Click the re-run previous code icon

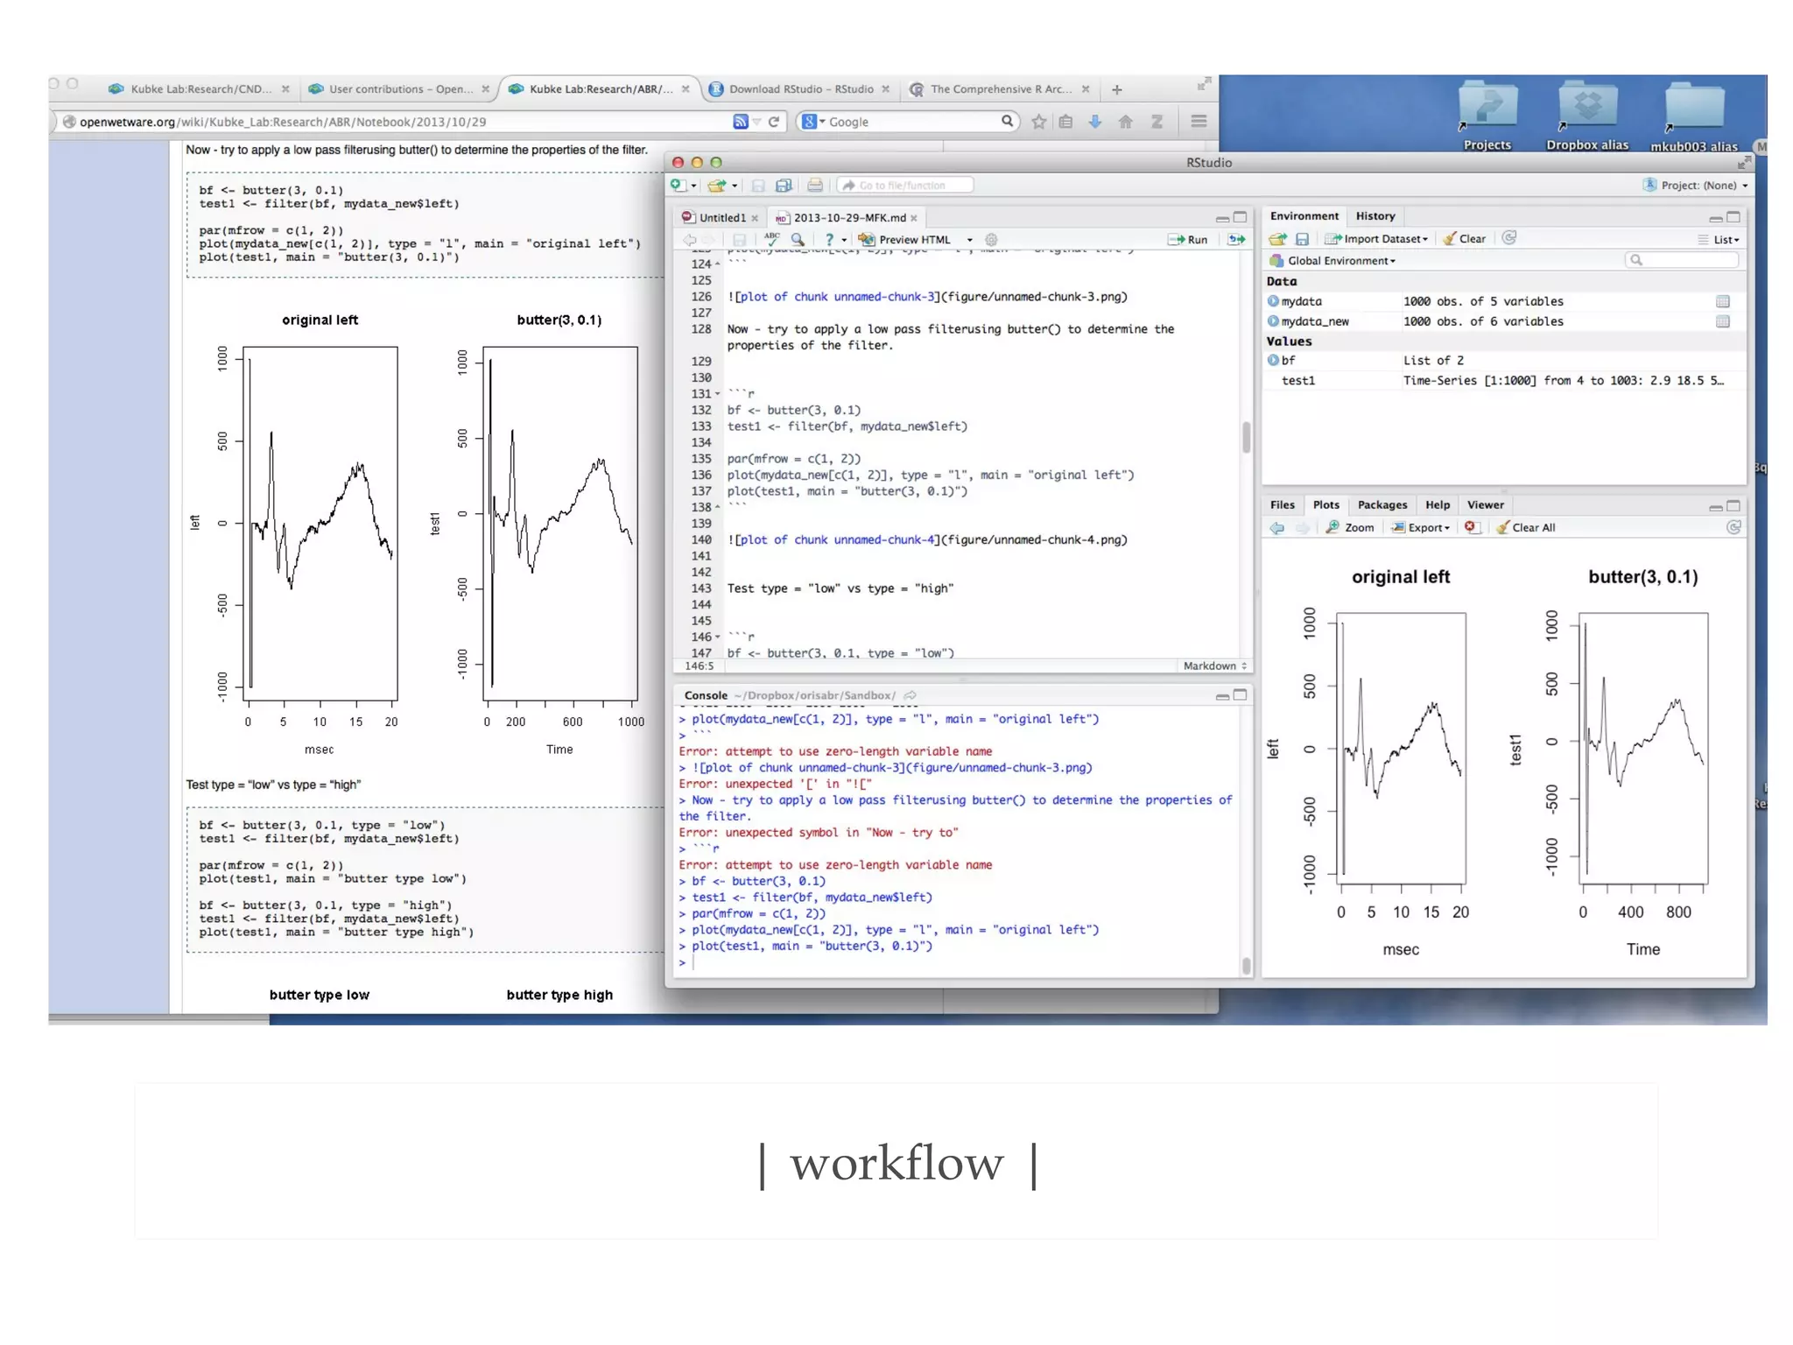pyautogui.click(x=1236, y=239)
